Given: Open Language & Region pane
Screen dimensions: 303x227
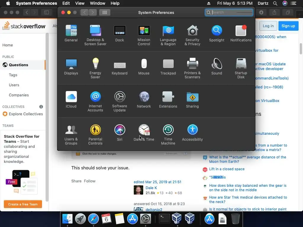Looking at the screenshot, I should [x=168, y=35].
